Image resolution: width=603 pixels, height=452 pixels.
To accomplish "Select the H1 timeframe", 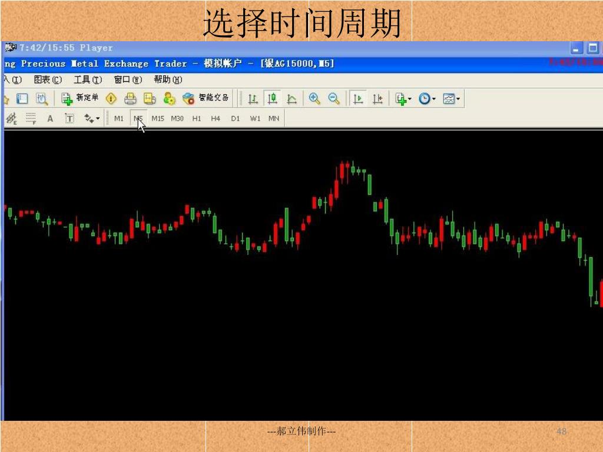I will (197, 118).
